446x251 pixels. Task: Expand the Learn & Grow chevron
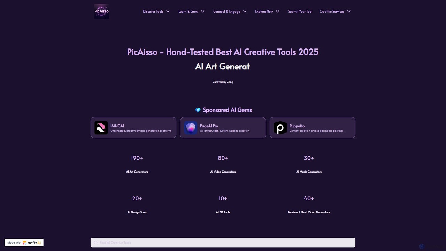pyautogui.click(x=203, y=12)
